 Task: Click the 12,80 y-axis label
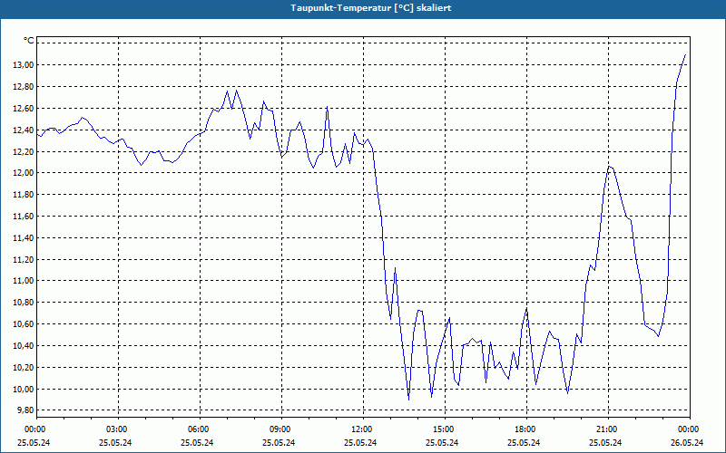[x=23, y=86]
